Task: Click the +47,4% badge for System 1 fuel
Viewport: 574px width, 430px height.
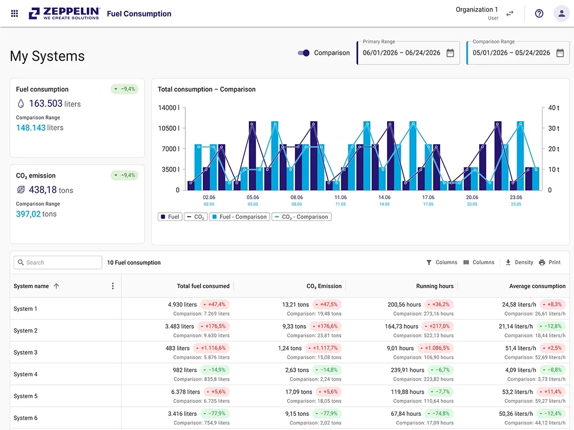Action: 215,304
